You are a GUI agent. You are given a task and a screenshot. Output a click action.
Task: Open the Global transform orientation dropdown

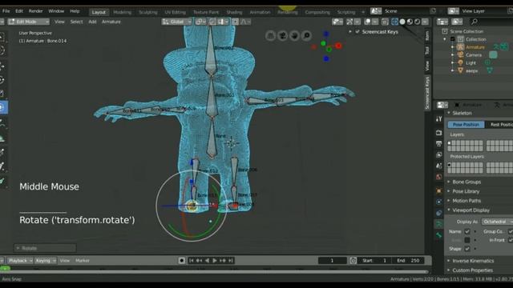[x=176, y=22]
